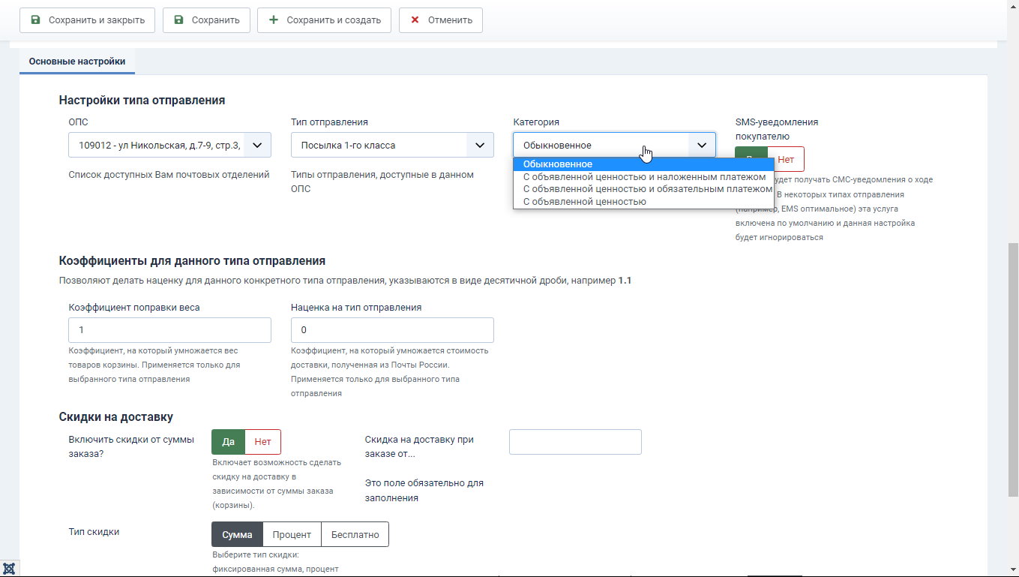This screenshot has width=1019, height=577.
Task: Set the discount type to Сумма
Action: coord(237,535)
